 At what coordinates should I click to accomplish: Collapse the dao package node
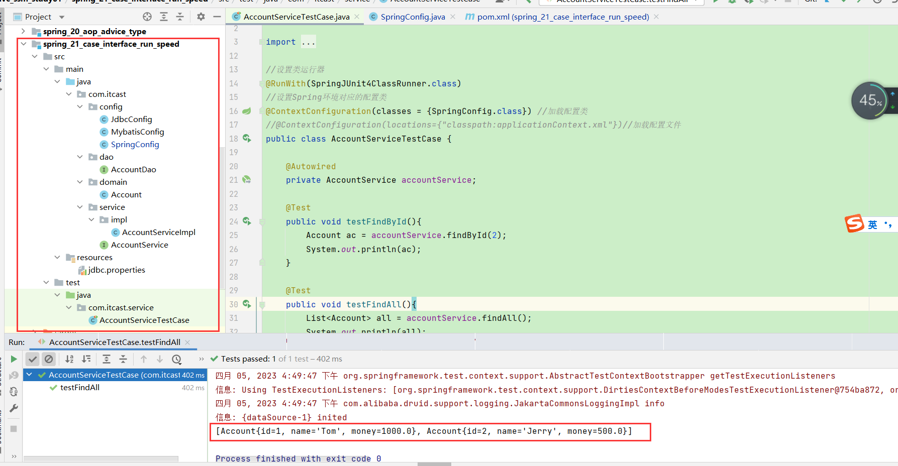(80, 157)
